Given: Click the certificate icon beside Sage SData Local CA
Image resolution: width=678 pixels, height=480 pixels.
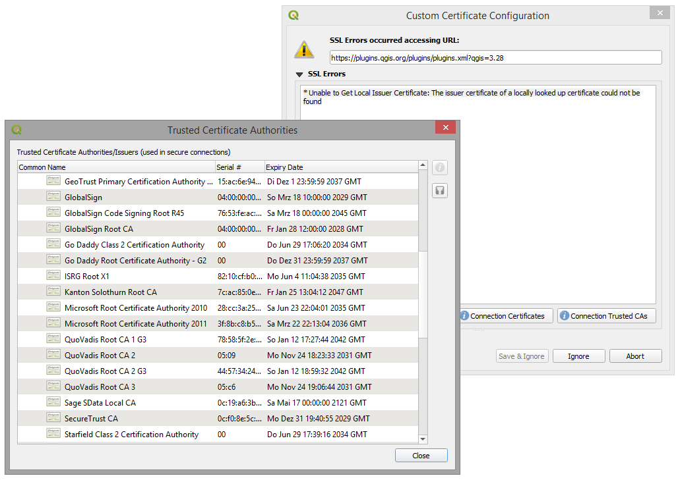Looking at the screenshot, I should [x=53, y=402].
